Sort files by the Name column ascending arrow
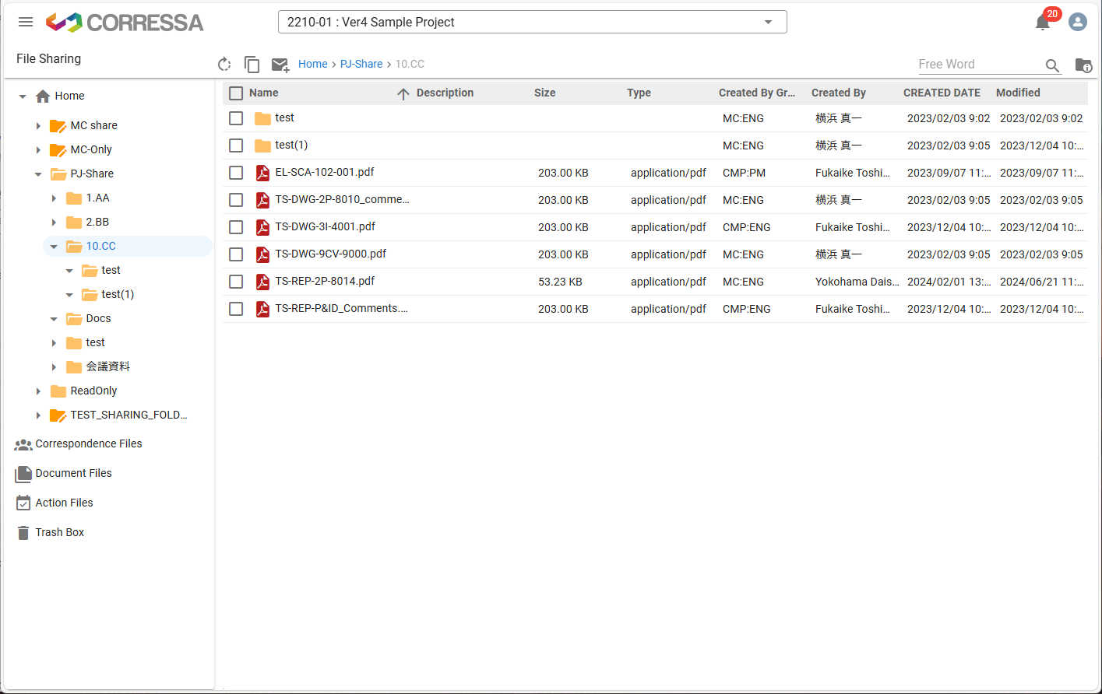Image resolution: width=1102 pixels, height=694 pixels. [403, 93]
